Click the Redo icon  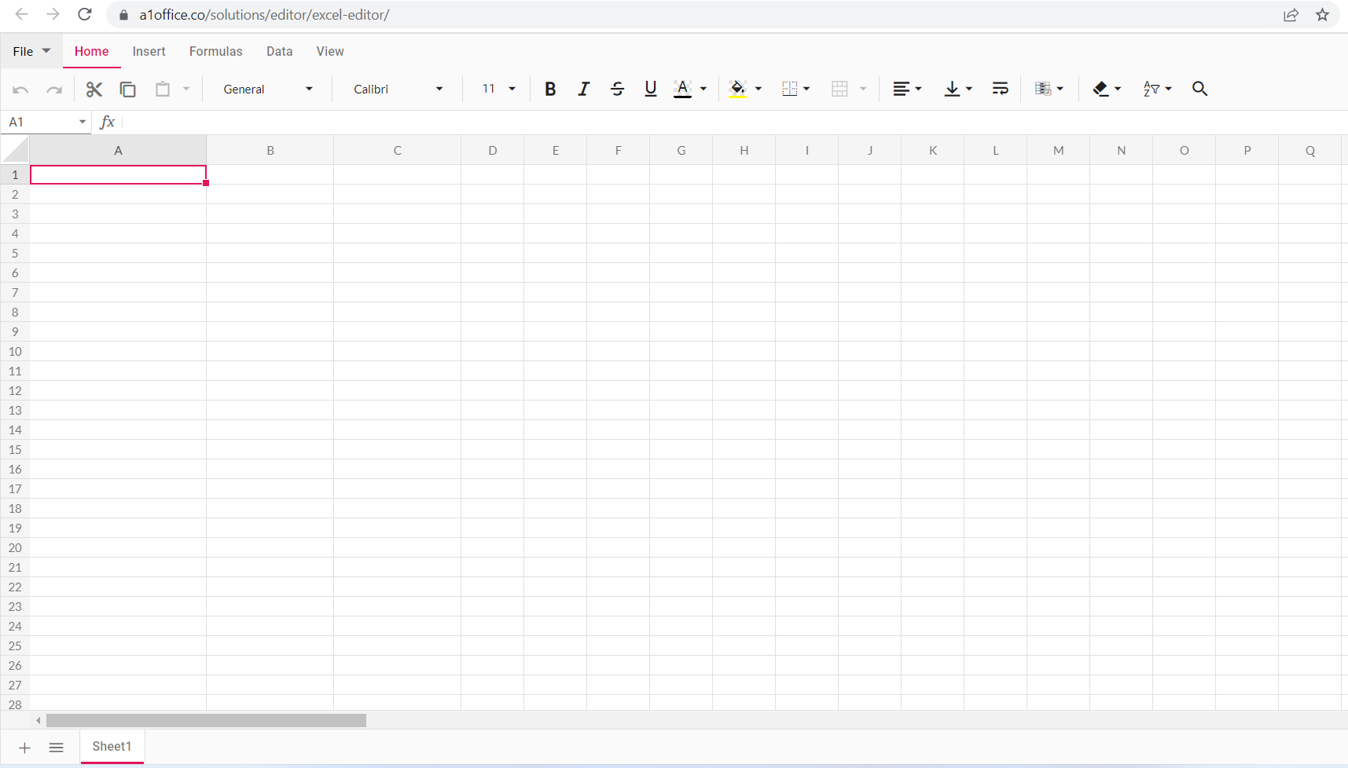[x=53, y=89]
